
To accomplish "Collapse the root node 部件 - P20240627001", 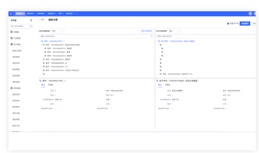I will pyautogui.click(x=40, y=41).
